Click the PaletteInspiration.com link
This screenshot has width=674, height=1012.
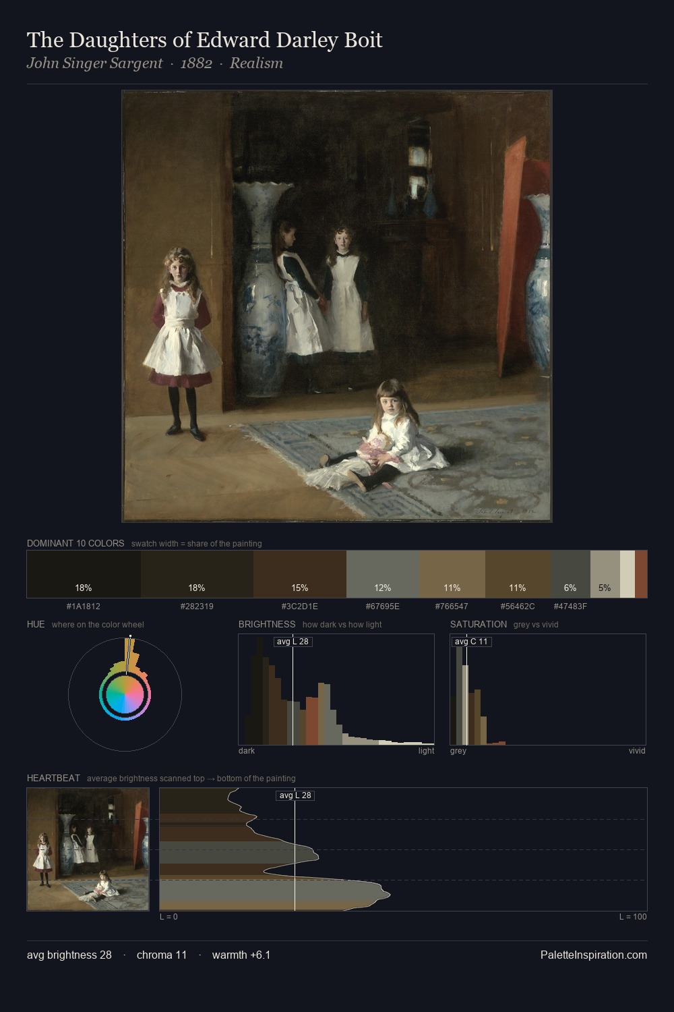tap(594, 955)
